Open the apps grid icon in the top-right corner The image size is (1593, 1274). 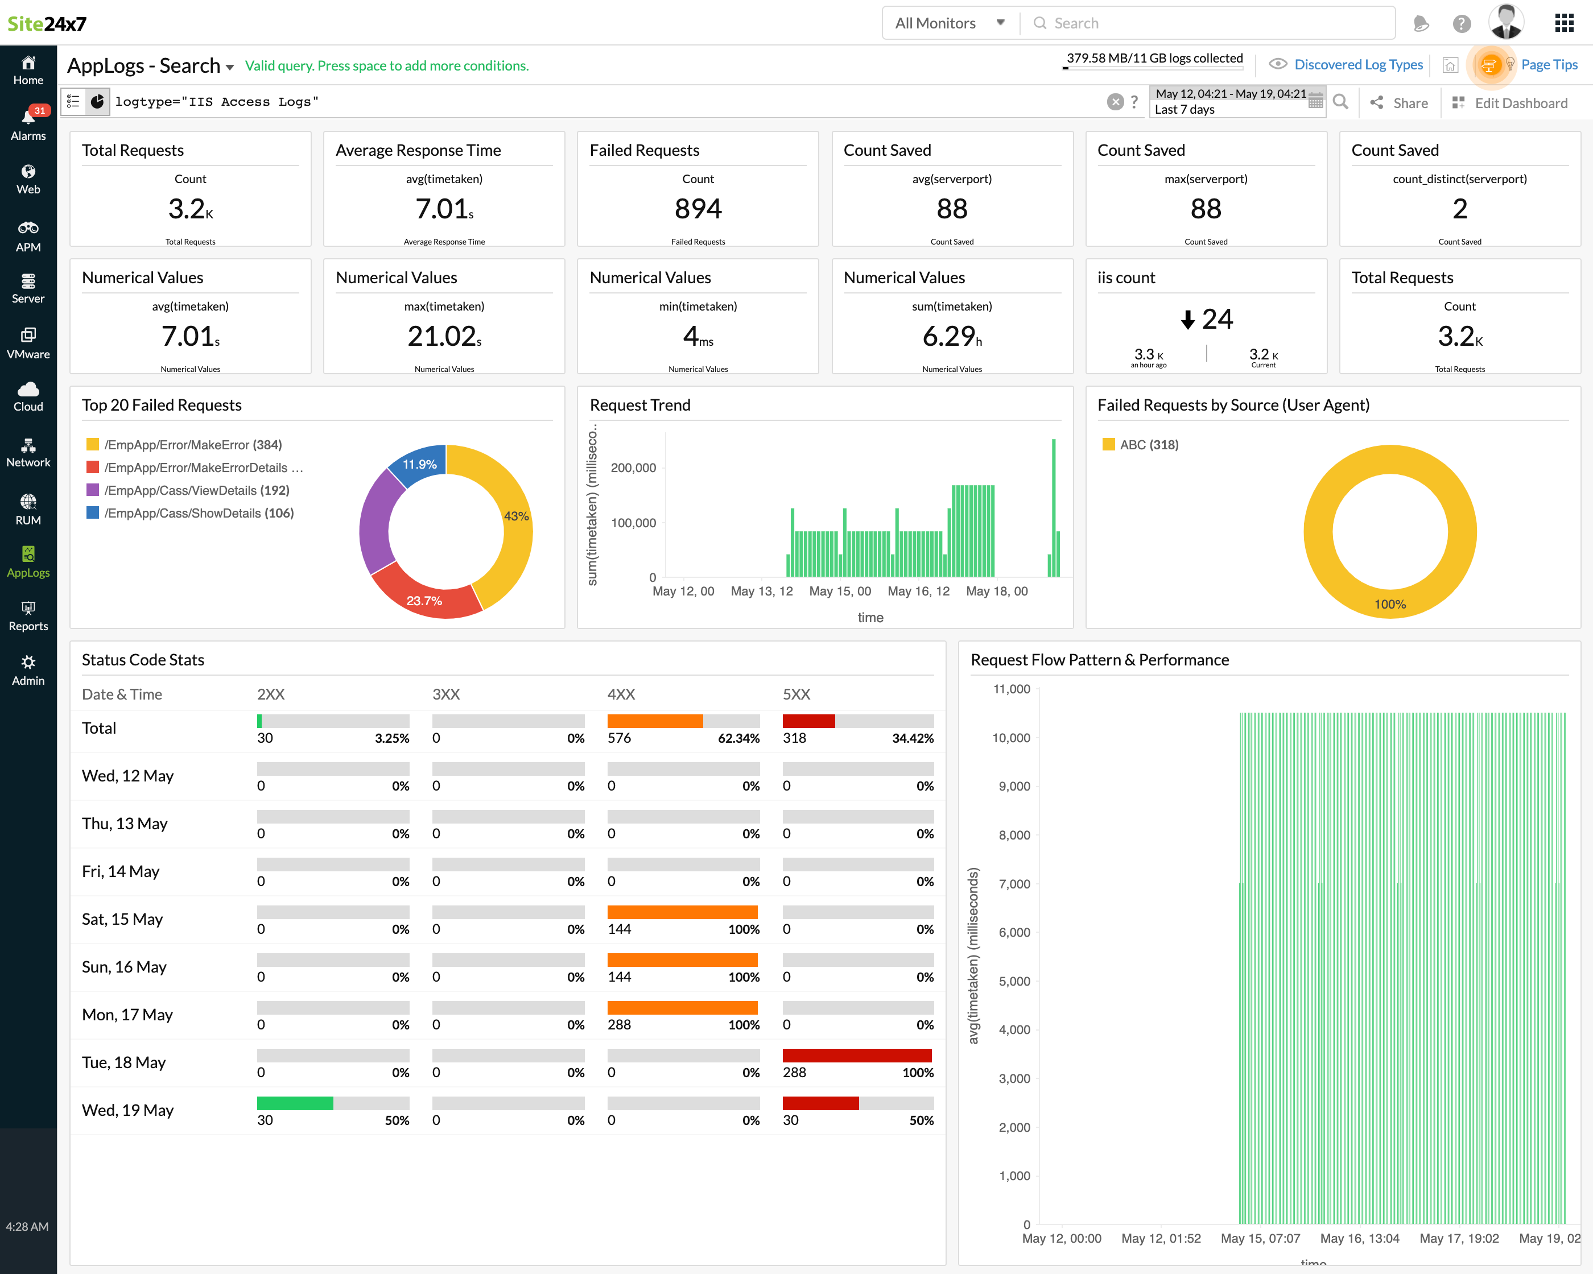pos(1564,23)
